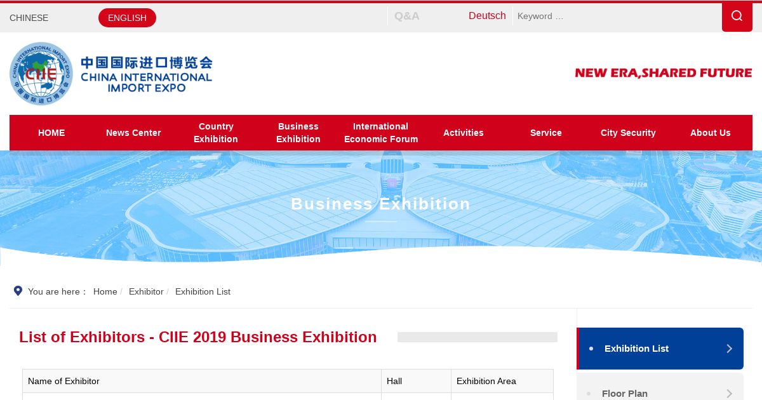Switch language to CHINESE

pos(29,18)
